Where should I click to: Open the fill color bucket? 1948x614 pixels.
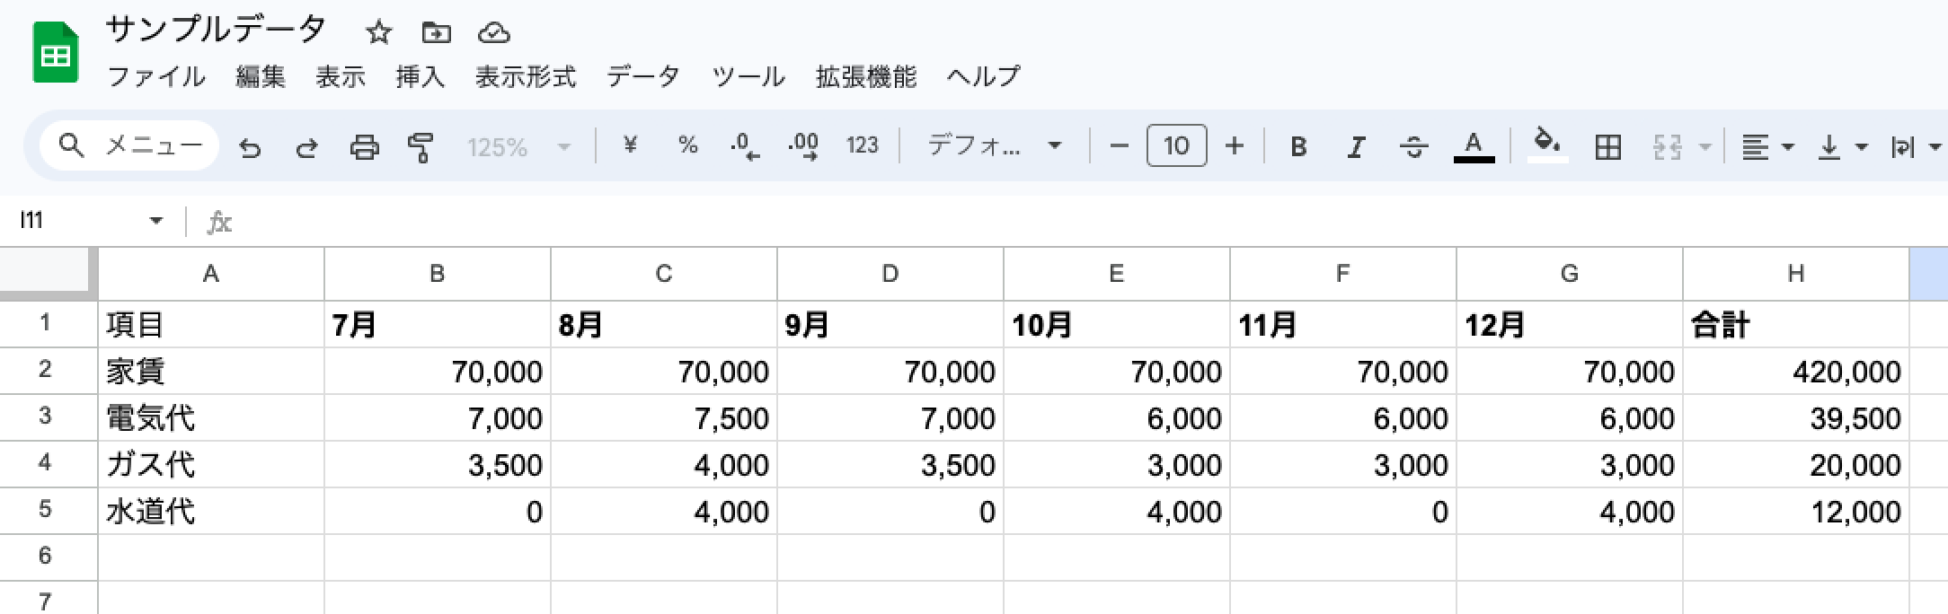coord(1547,145)
